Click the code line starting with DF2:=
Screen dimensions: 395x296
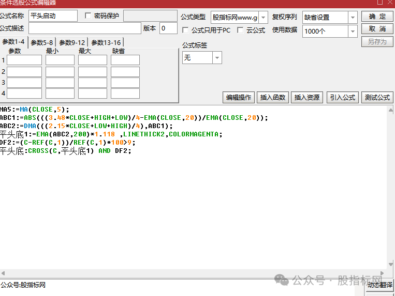(68, 143)
